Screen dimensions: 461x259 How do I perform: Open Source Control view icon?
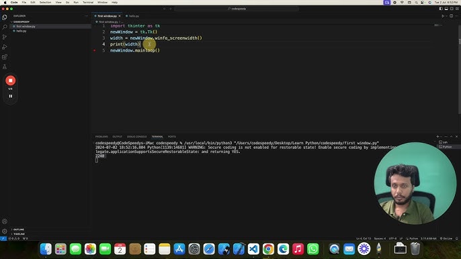5,37
